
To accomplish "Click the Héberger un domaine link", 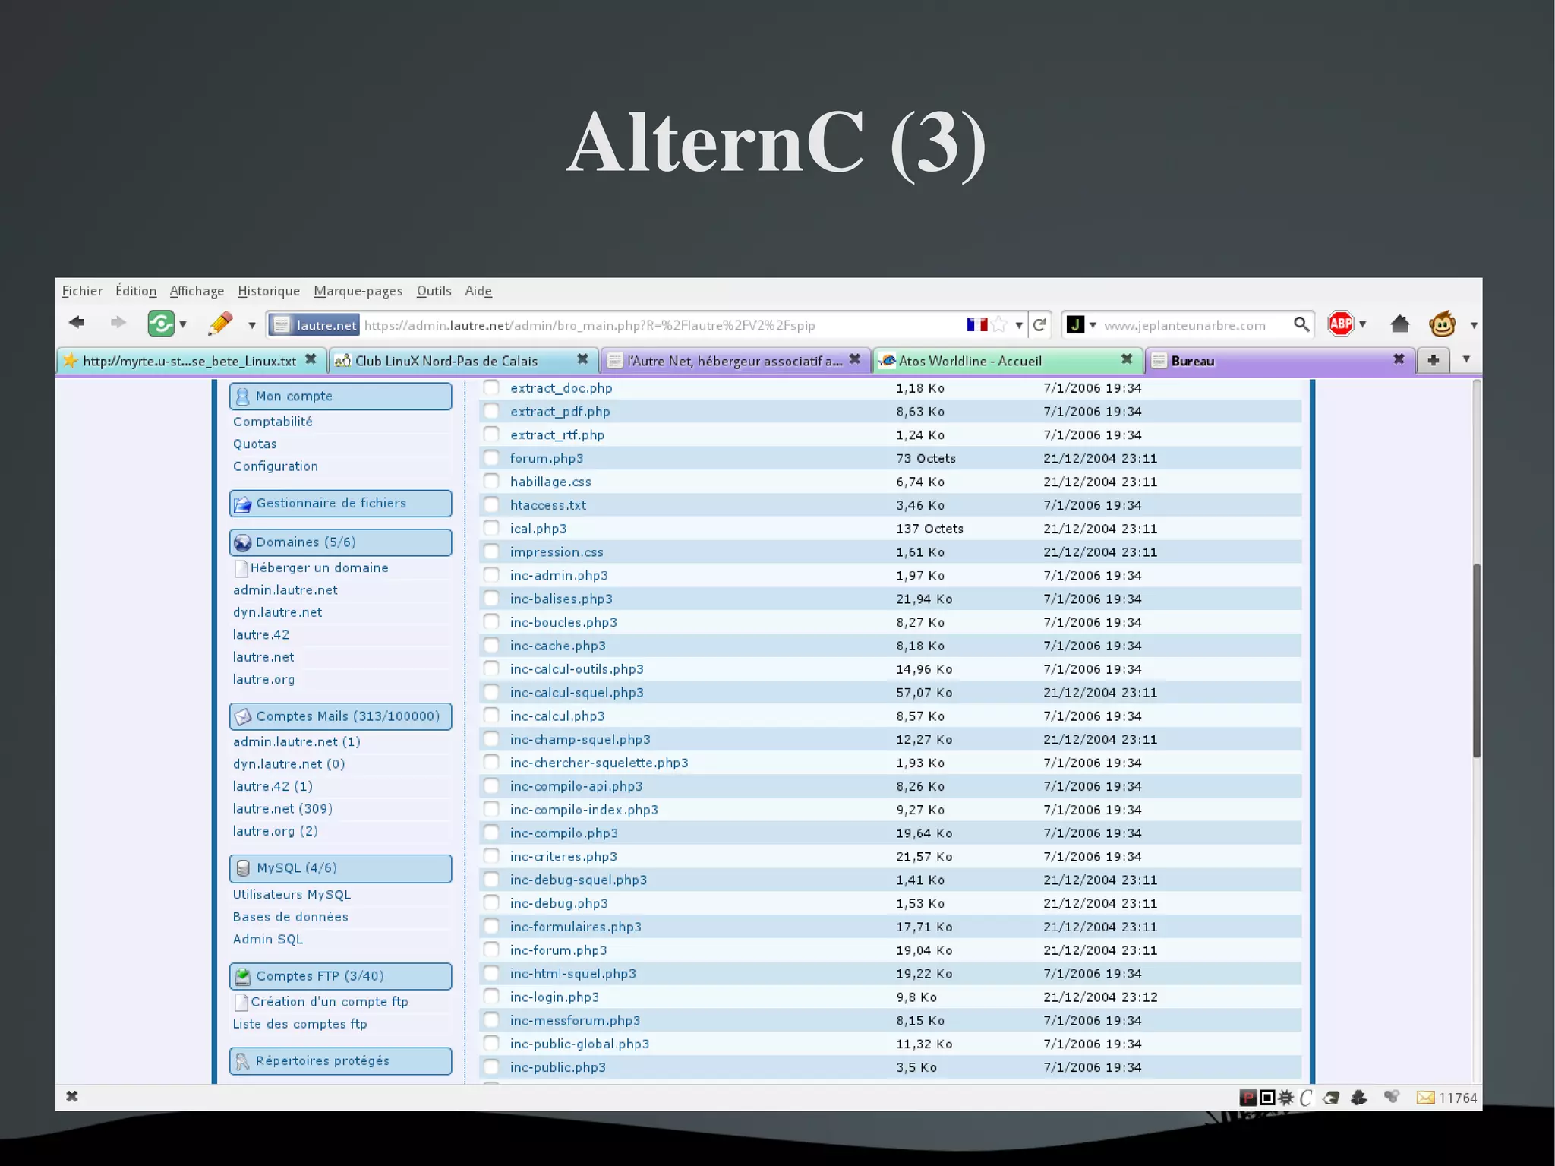I will point(319,567).
